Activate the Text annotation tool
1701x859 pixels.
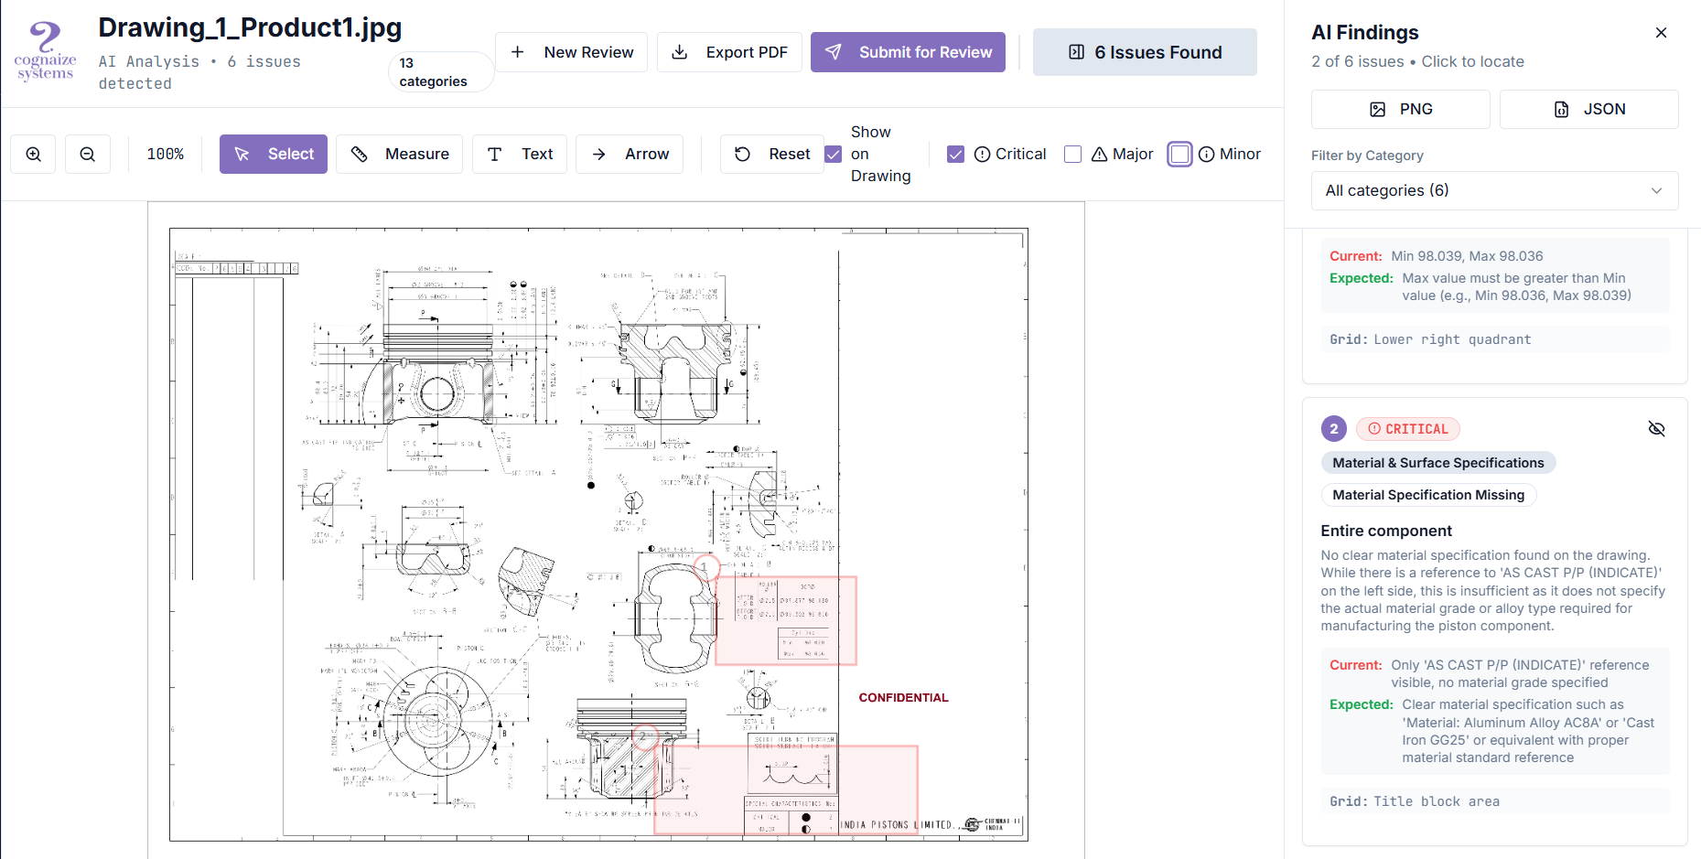[x=519, y=154]
